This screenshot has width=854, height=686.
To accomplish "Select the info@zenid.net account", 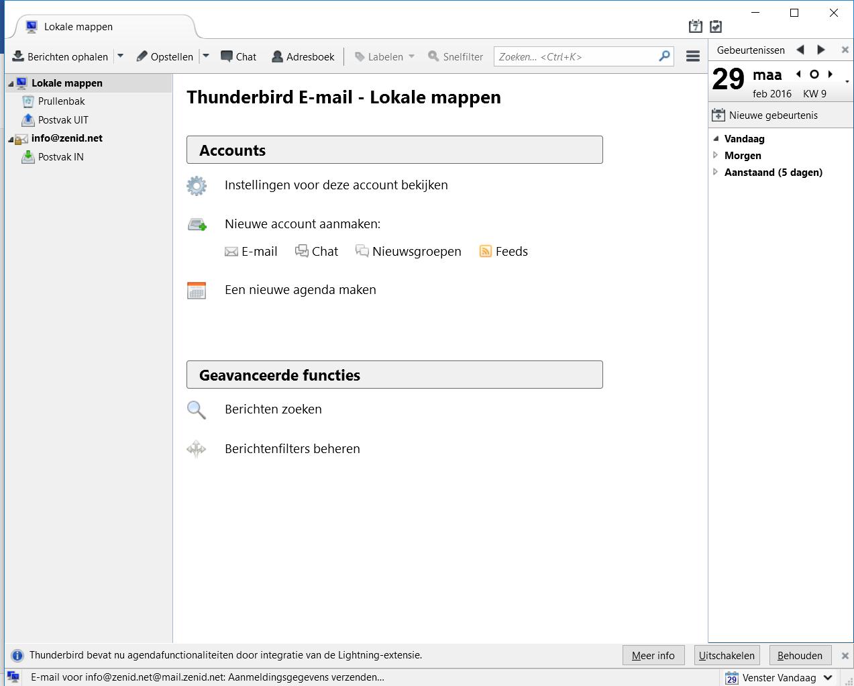I will (66, 138).
